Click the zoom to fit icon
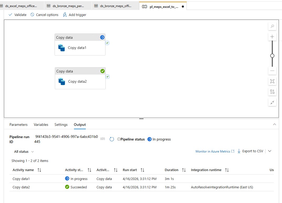The height and width of the screenshot is (203, 282). [272, 81]
